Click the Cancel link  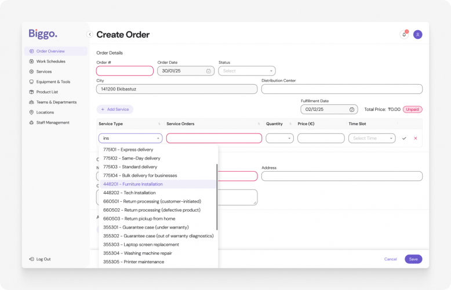390,259
